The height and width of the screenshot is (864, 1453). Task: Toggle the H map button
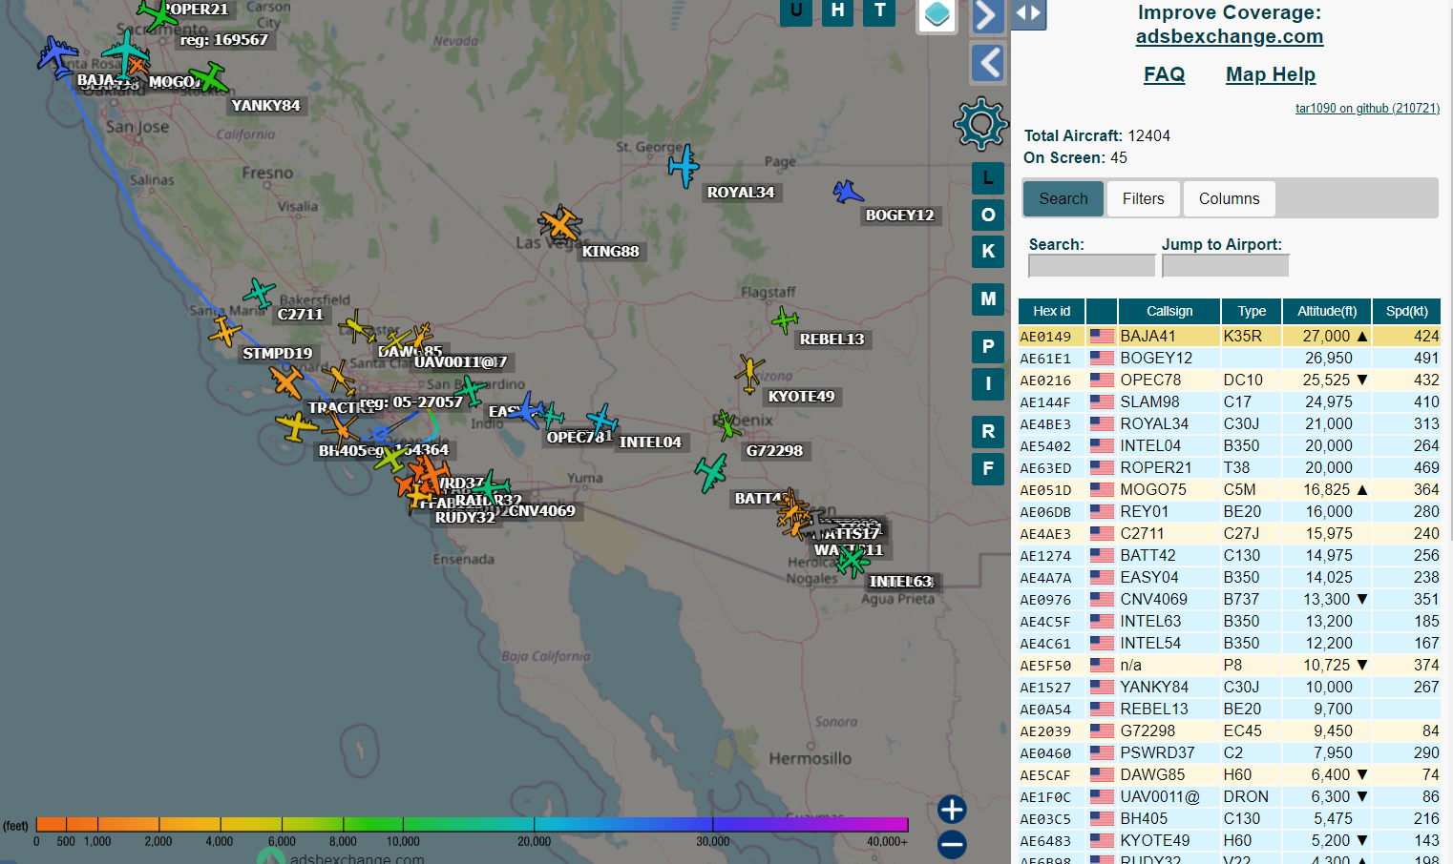(837, 11)
